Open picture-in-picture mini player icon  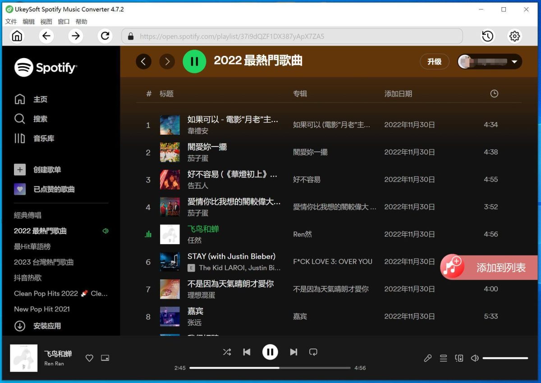[105, 358]
